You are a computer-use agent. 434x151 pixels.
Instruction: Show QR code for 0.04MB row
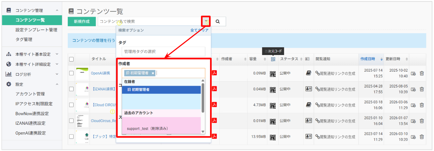pyautogui.click(x=273, y=89)
